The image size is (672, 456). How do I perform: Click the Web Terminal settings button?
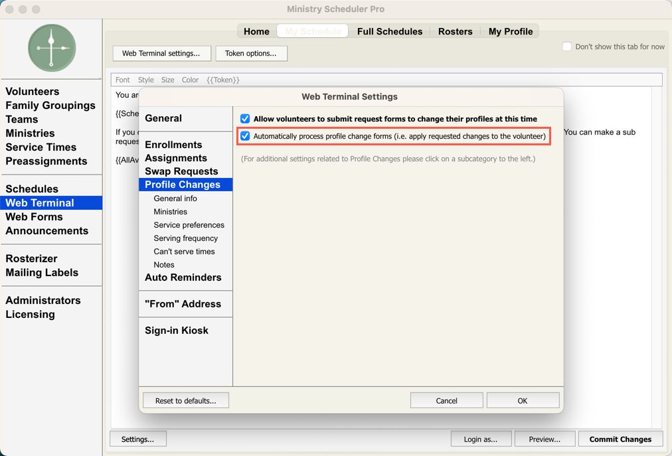click(x=162, y=54)
